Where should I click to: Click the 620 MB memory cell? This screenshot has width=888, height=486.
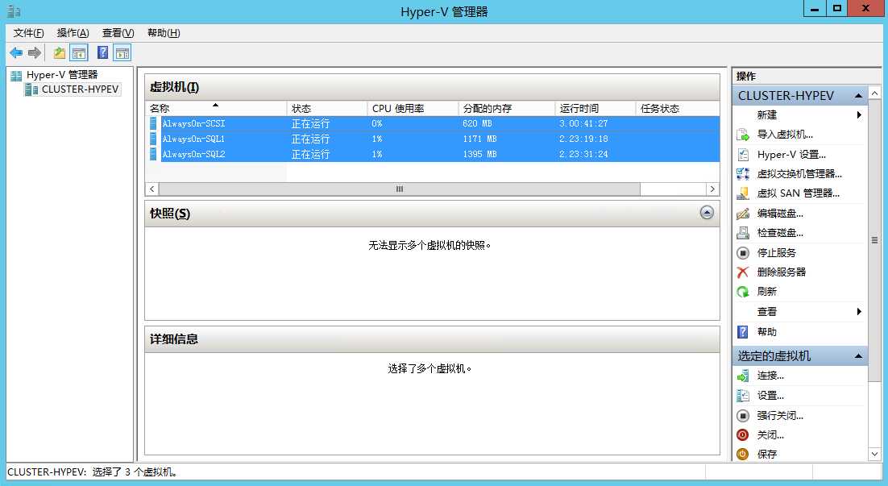(x=477, y=123)
